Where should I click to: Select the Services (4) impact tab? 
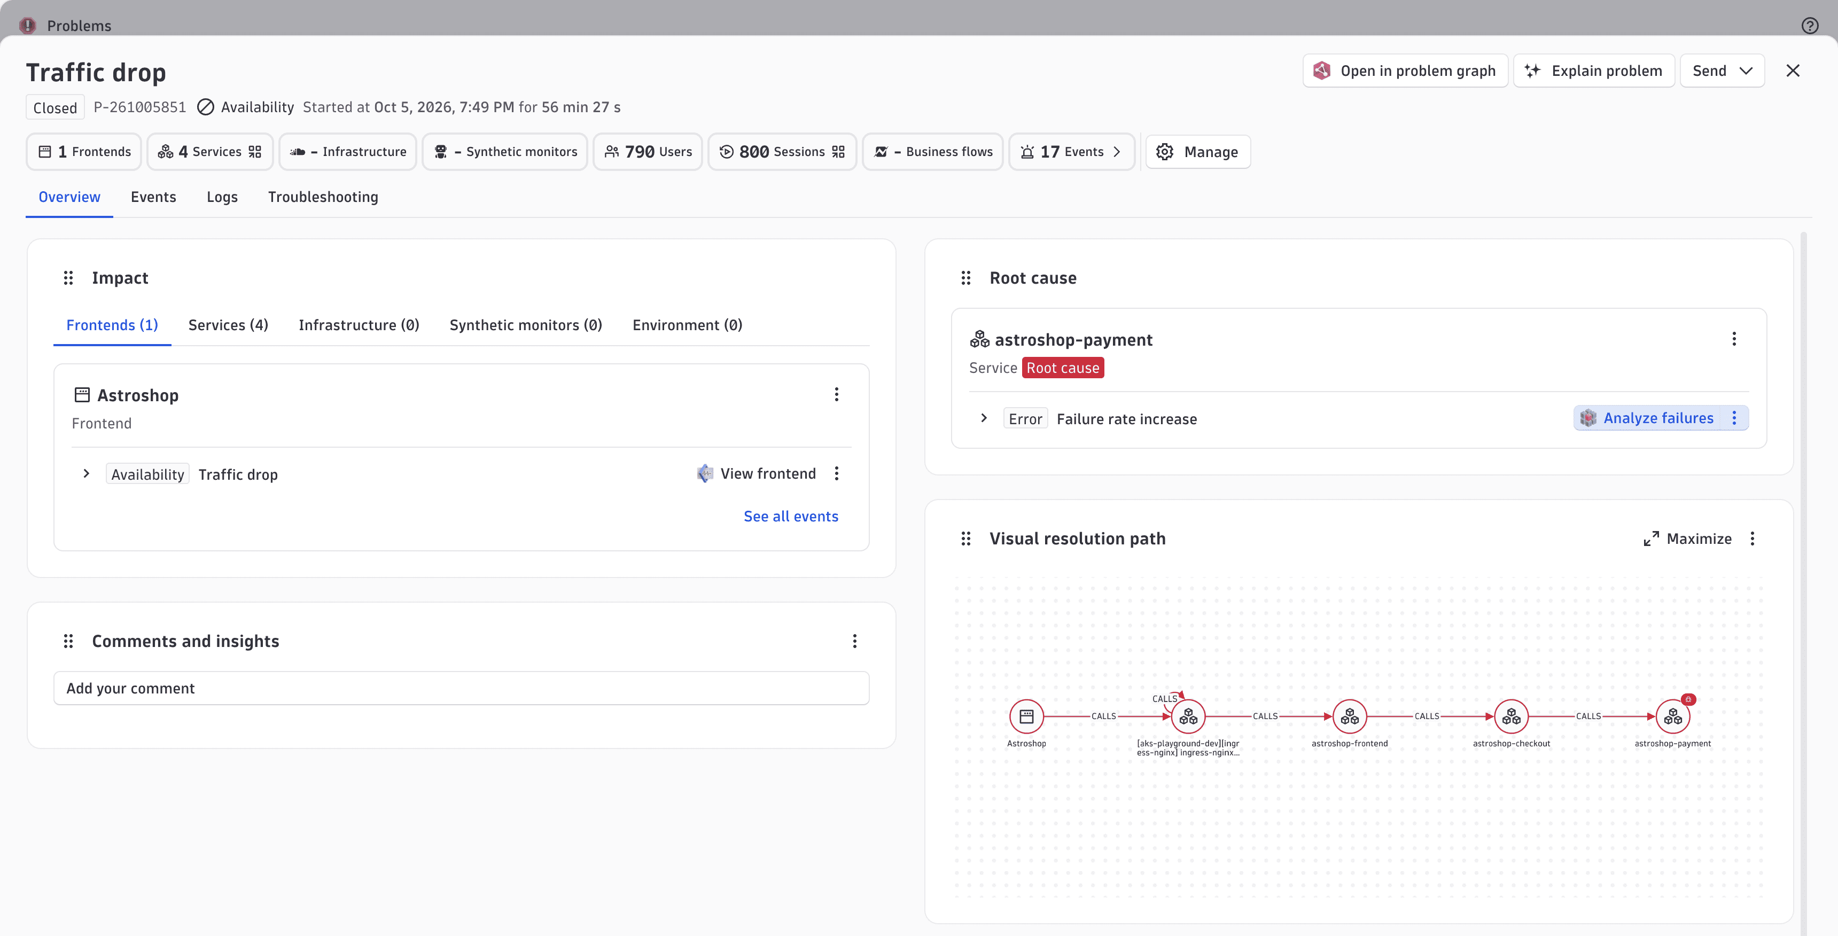[x=228, y=325]
